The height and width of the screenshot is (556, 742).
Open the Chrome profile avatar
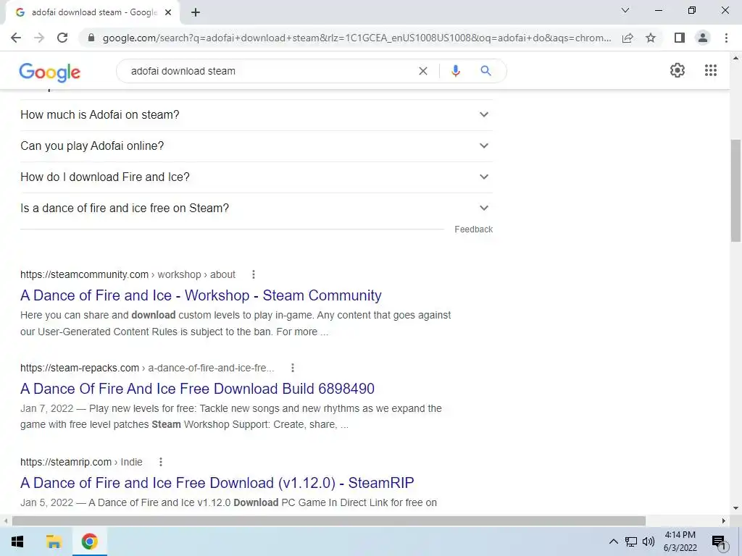(703, 38)
